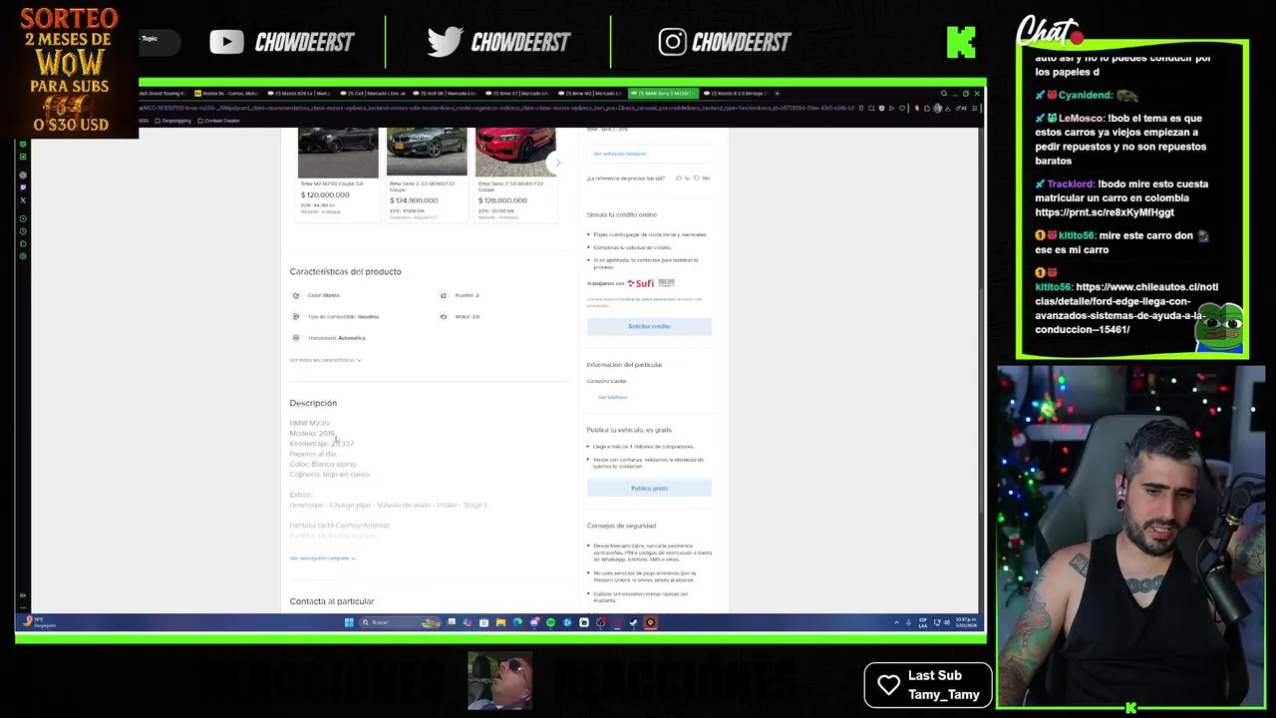Open a new browser tab with plus icon

tap(777, 94)
